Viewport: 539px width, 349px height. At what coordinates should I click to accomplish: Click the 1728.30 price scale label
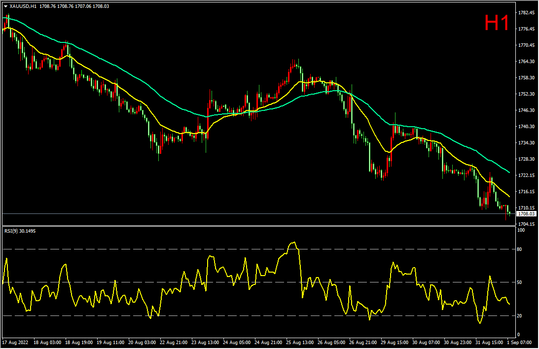point(526,159)
